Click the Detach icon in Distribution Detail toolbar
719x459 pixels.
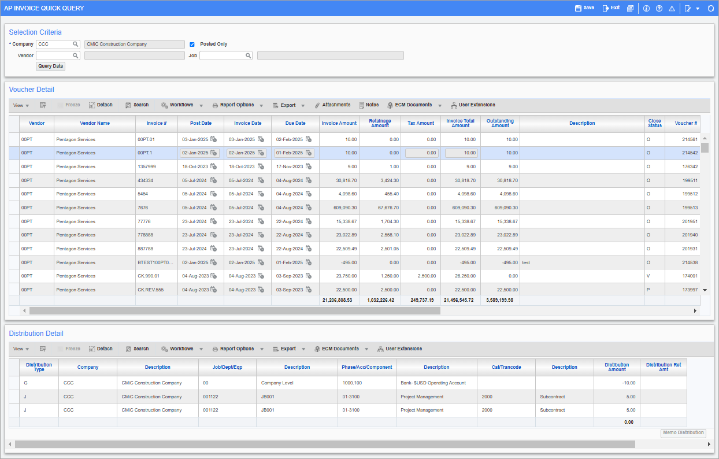[x=101, y=349]
